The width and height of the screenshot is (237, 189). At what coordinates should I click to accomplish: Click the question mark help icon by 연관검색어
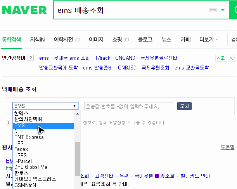tap(31, 58)
